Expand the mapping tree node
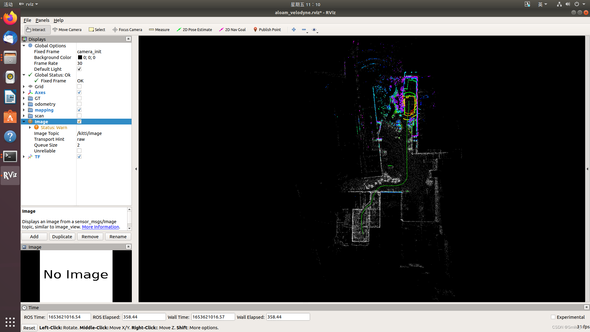Image resolution: width=590 pixels, height=332 pixels. pos(24,110)
